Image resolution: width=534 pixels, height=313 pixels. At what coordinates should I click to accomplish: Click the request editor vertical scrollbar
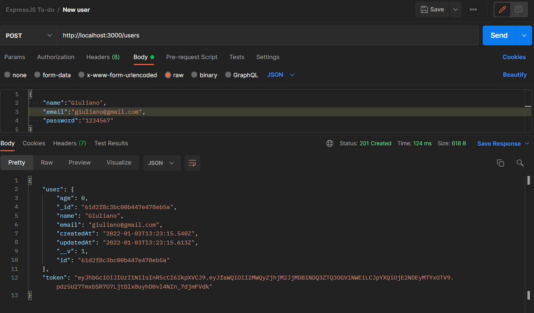point(528,111)
